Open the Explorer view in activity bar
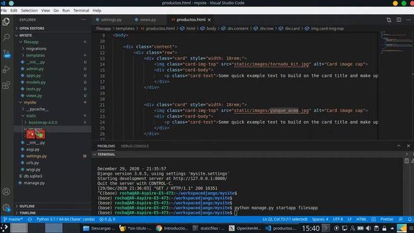This screenshot has height=233, width=414. click(6, 21)
